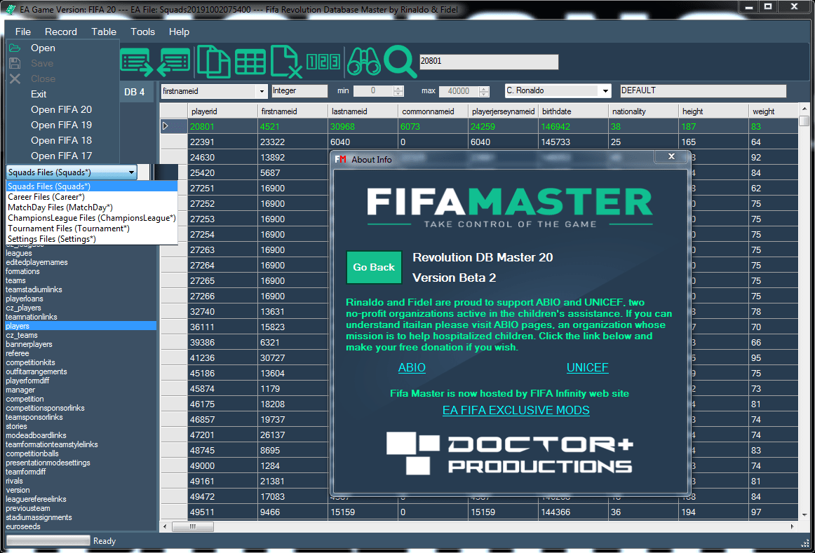Click the app icon in the title bar
The image size is (815, 553).
click(11, 9)
